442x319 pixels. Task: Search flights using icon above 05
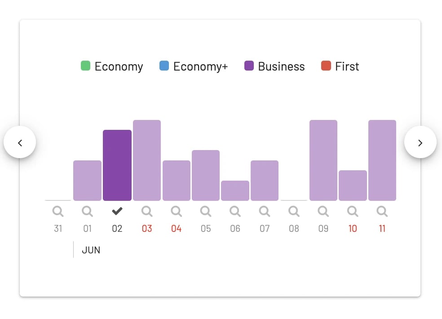(x=206, y=211)
